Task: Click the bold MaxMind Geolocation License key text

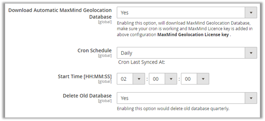Action: click(193, 35)
